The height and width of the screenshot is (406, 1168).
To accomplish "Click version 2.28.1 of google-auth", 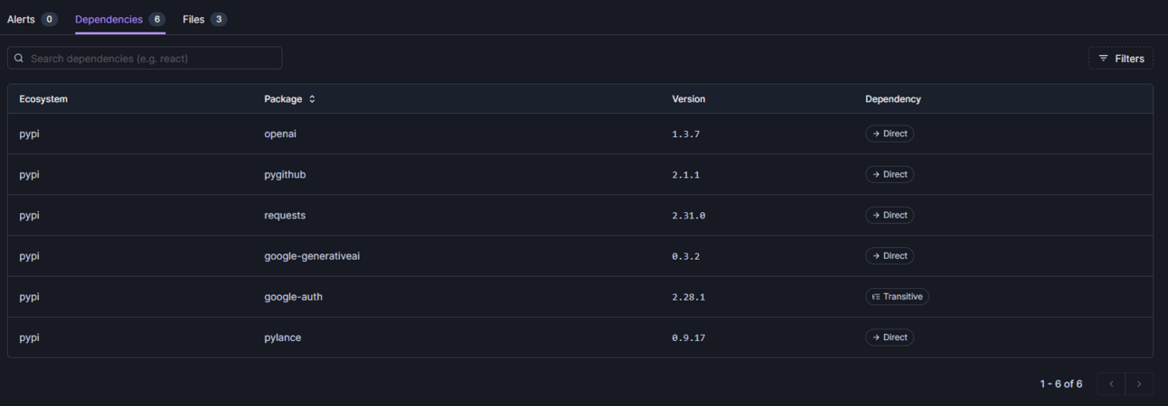I will point(688,297).
